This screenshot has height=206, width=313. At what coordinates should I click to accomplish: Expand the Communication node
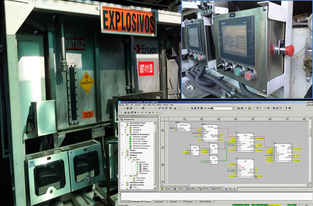tap(122, 153)
